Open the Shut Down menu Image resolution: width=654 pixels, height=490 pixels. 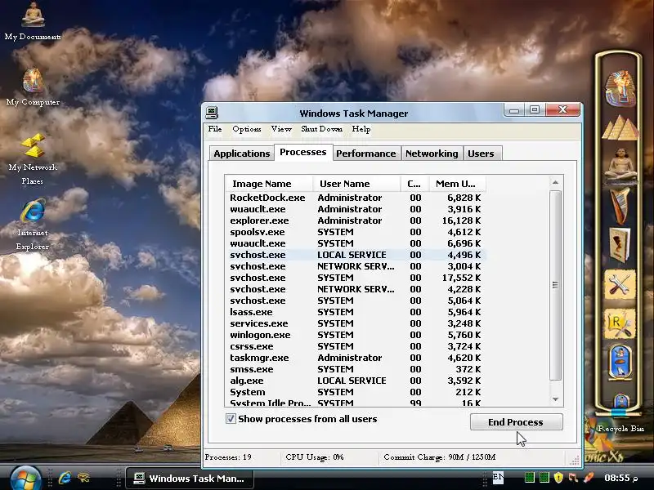(x=321, y=129)
